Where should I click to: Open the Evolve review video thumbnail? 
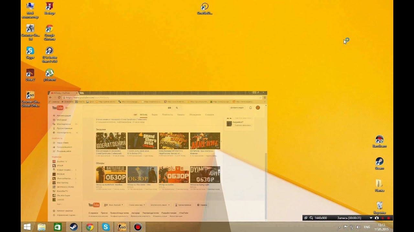point(174,175)
